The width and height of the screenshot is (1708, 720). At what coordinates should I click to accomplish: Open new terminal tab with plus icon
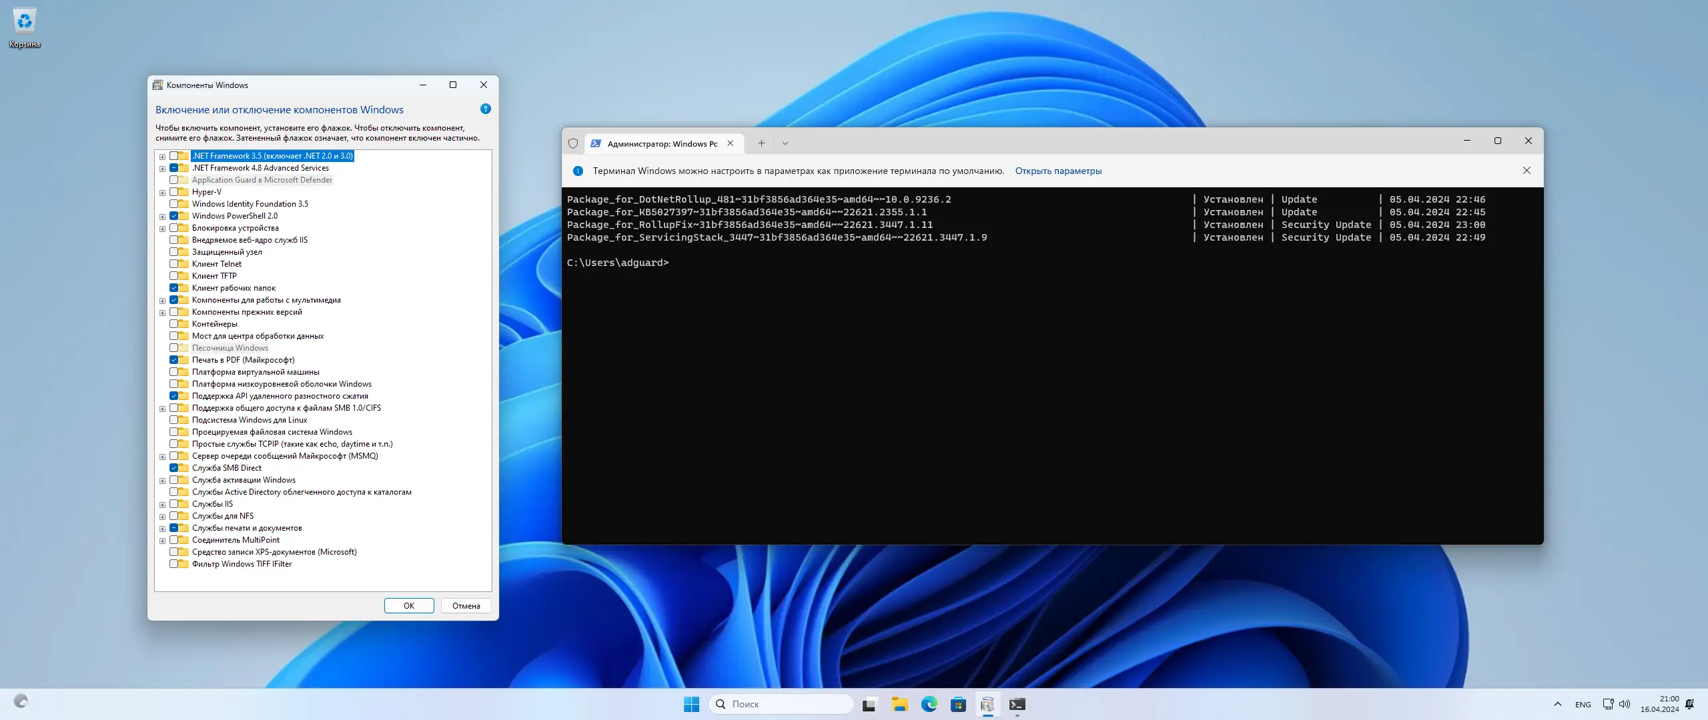tap(761, 143)
